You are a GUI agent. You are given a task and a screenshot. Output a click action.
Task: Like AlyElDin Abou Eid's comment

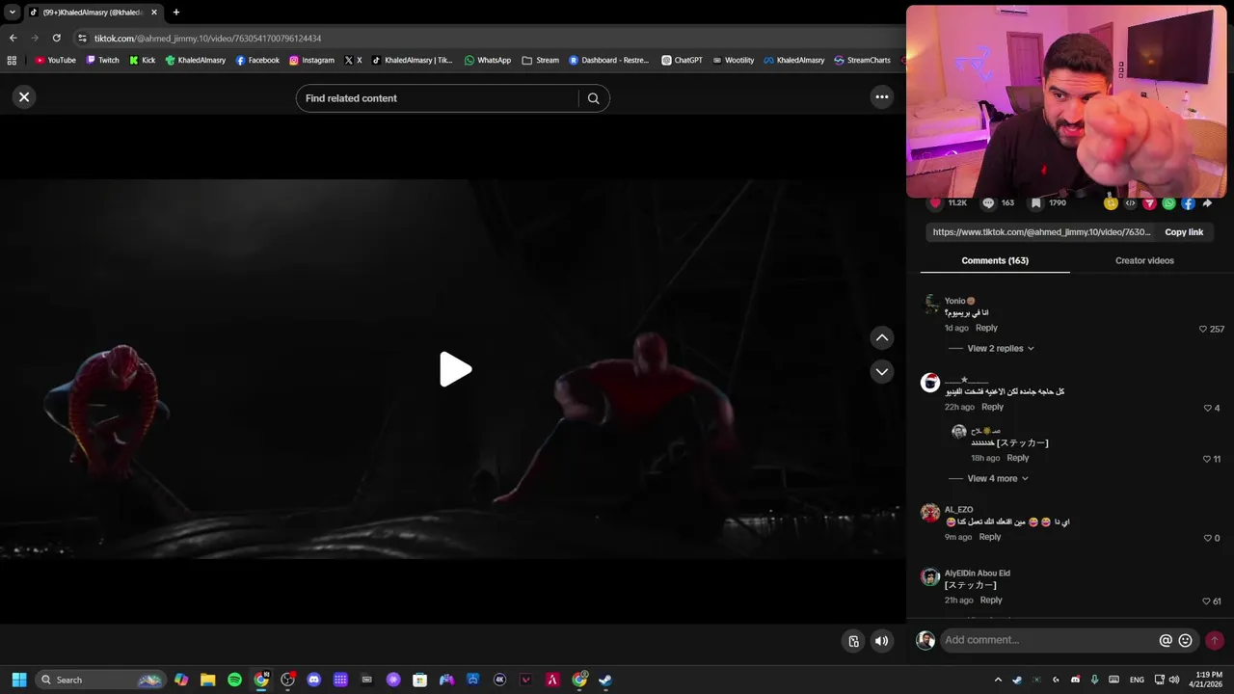point(1206,601)
